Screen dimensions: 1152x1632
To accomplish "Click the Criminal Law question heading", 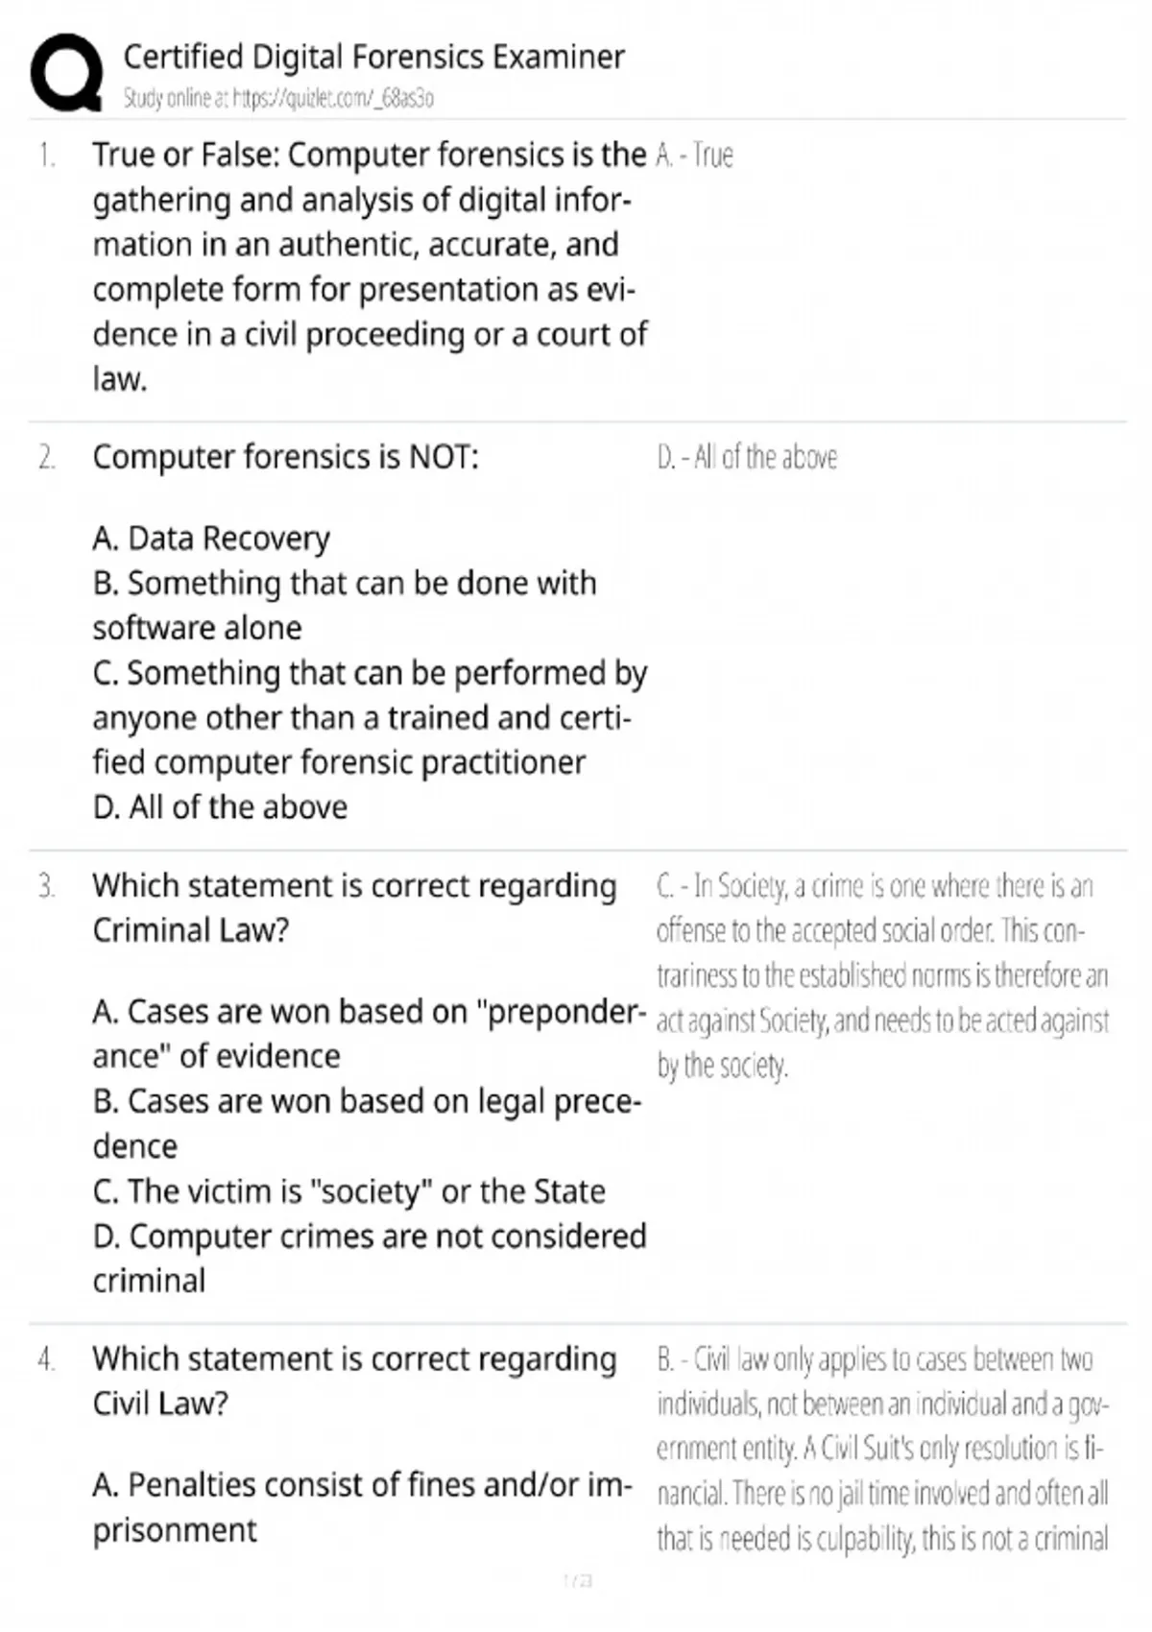I will (x=354, y=907).
